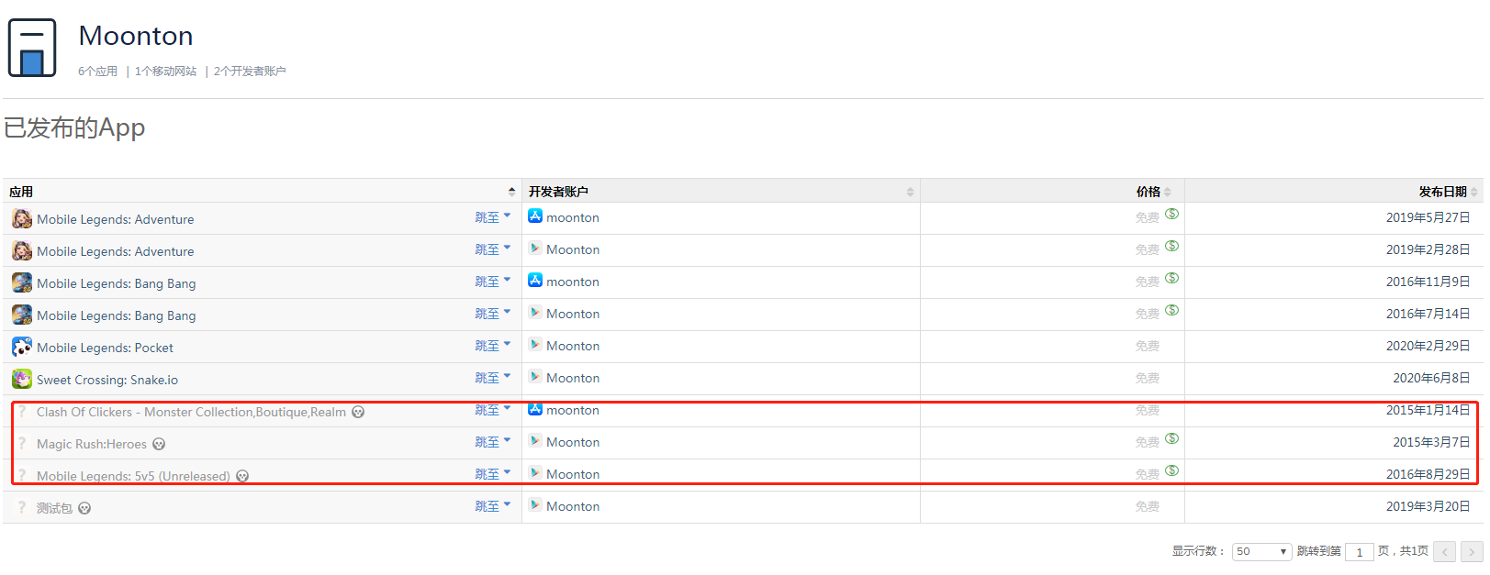Open developer account Moonton in Mobile Legends: Pocket row

(x=573, y=347)
